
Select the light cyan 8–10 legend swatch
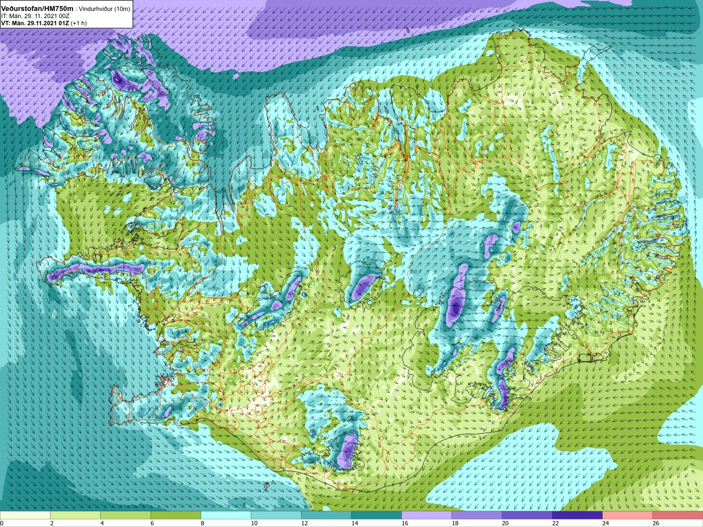[x=226, y=515]
